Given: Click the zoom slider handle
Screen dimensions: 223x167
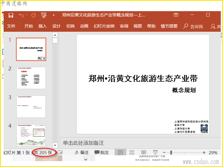Looking at the screenshot, I should [x=171, y=153].
